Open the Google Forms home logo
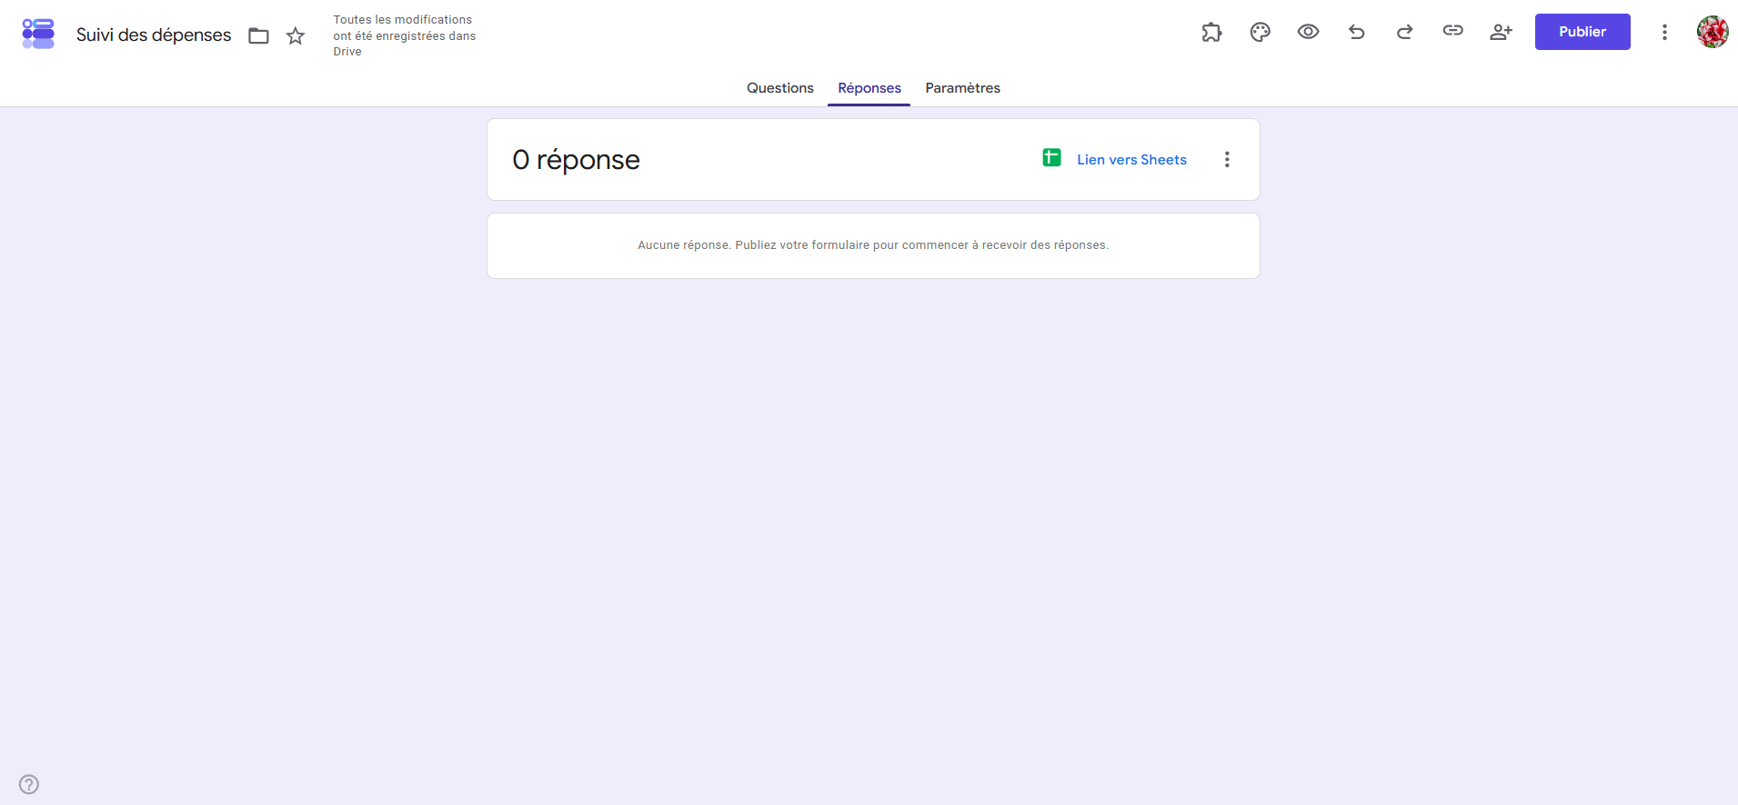Viewport: 1738px width, 805px height. (x=38, y=34)
